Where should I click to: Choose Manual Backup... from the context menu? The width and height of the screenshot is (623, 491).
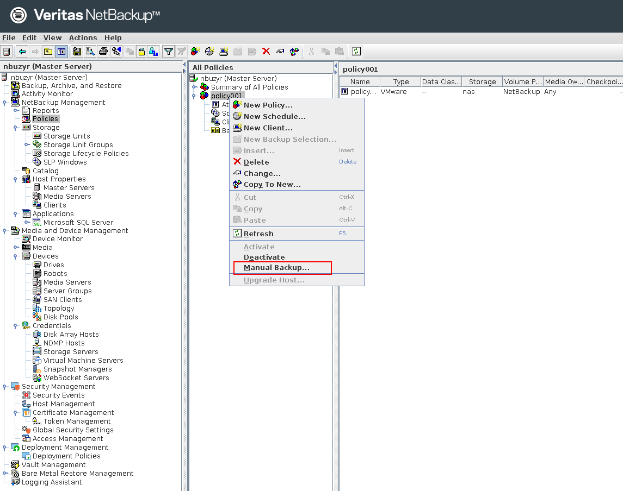(297, 268)
